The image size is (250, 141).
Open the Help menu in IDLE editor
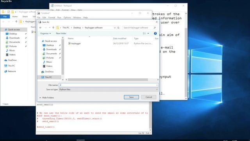[x=85, y=18]
